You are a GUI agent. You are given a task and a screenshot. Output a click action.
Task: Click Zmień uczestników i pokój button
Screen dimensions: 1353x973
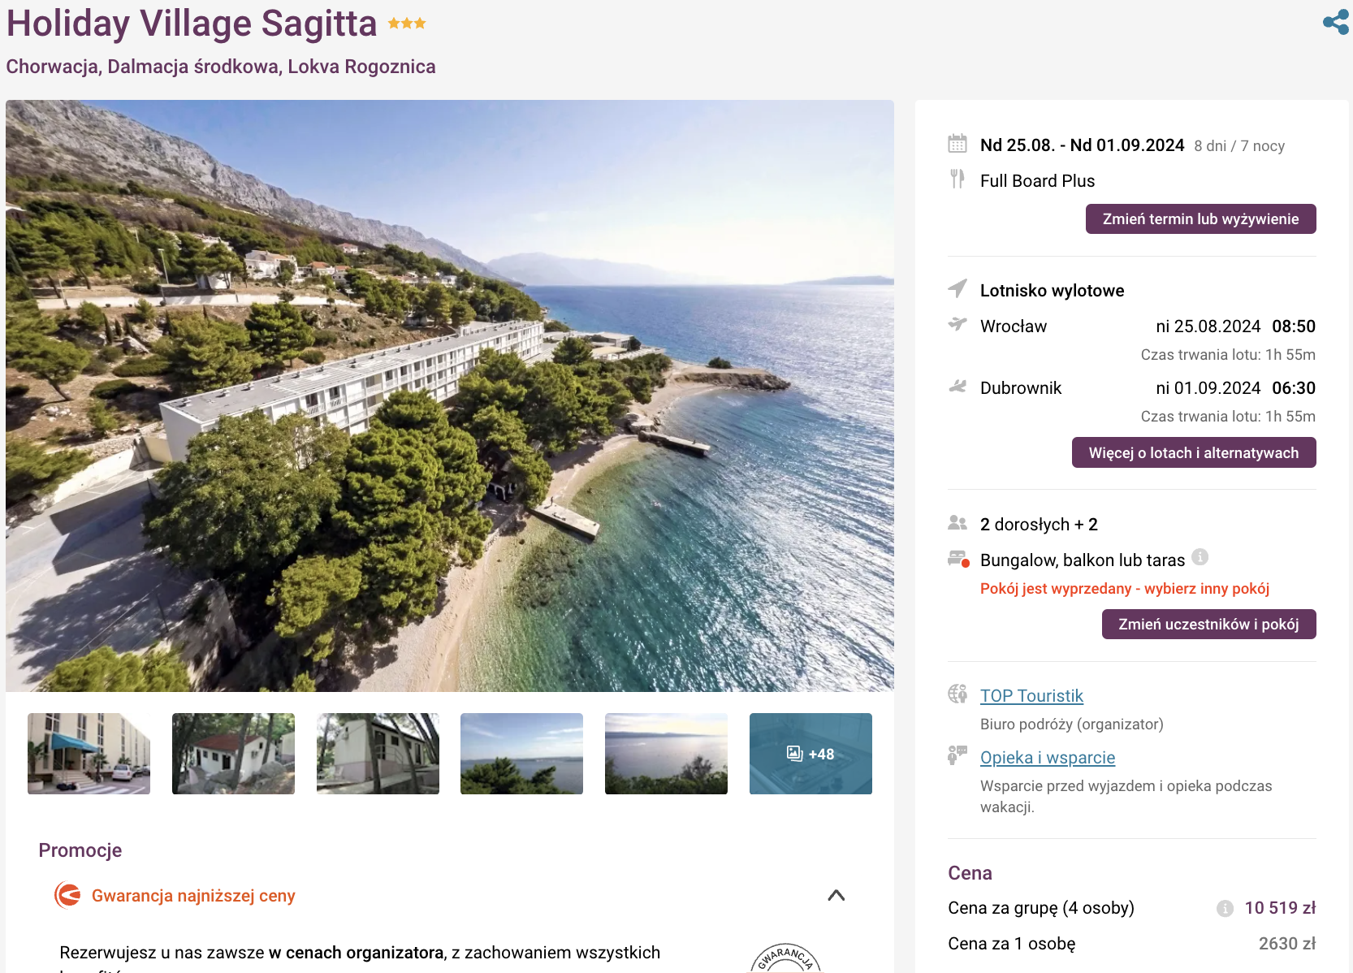pyautogui.click(x=1208, y=624)
